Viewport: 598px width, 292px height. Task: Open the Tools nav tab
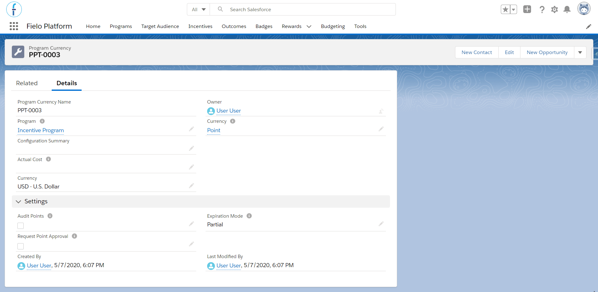click(360, 26)
